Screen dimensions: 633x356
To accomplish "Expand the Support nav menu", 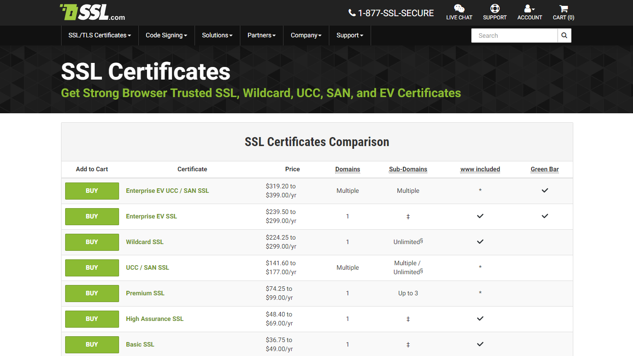I will 350,35.
